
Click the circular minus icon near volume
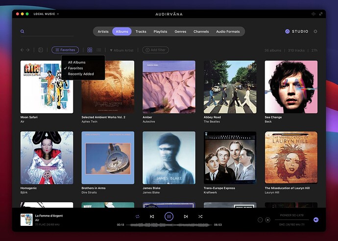pos(260,220)
